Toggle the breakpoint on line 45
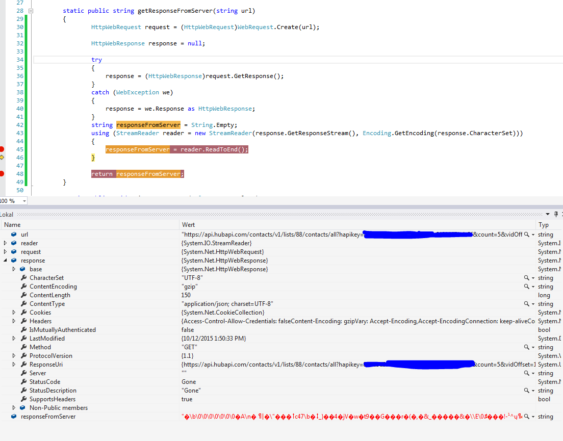The image size is (563, 441). (x=2, y=149)
